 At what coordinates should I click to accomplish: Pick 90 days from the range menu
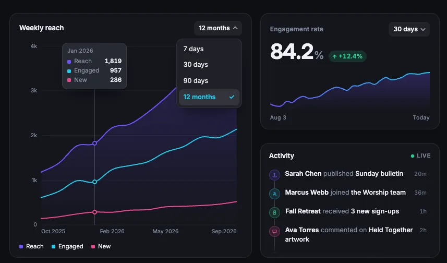[x=209, y=81]
